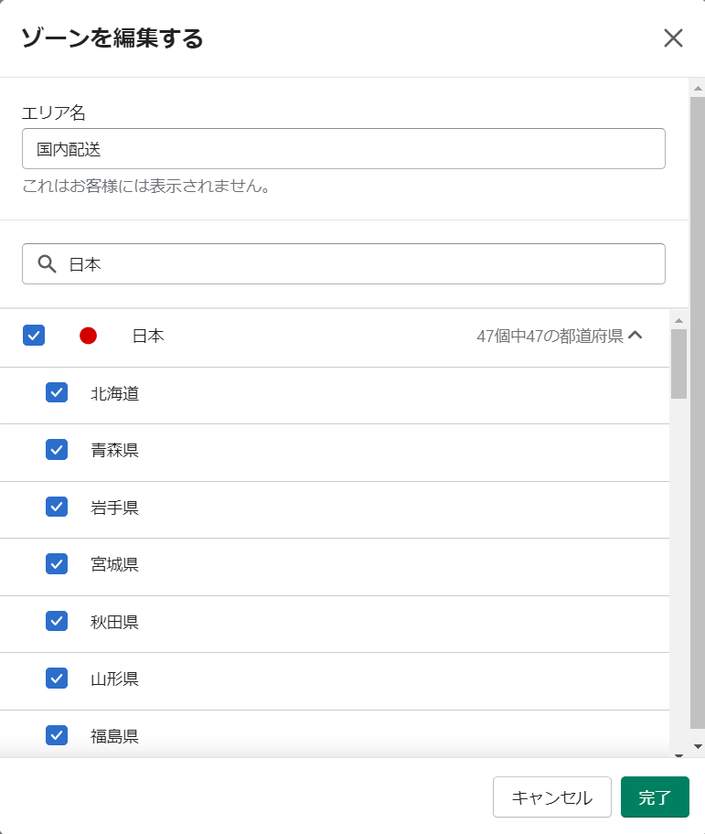Toggle the 岩手県 checkbox
Screen dimensions: 705x834
57,507
